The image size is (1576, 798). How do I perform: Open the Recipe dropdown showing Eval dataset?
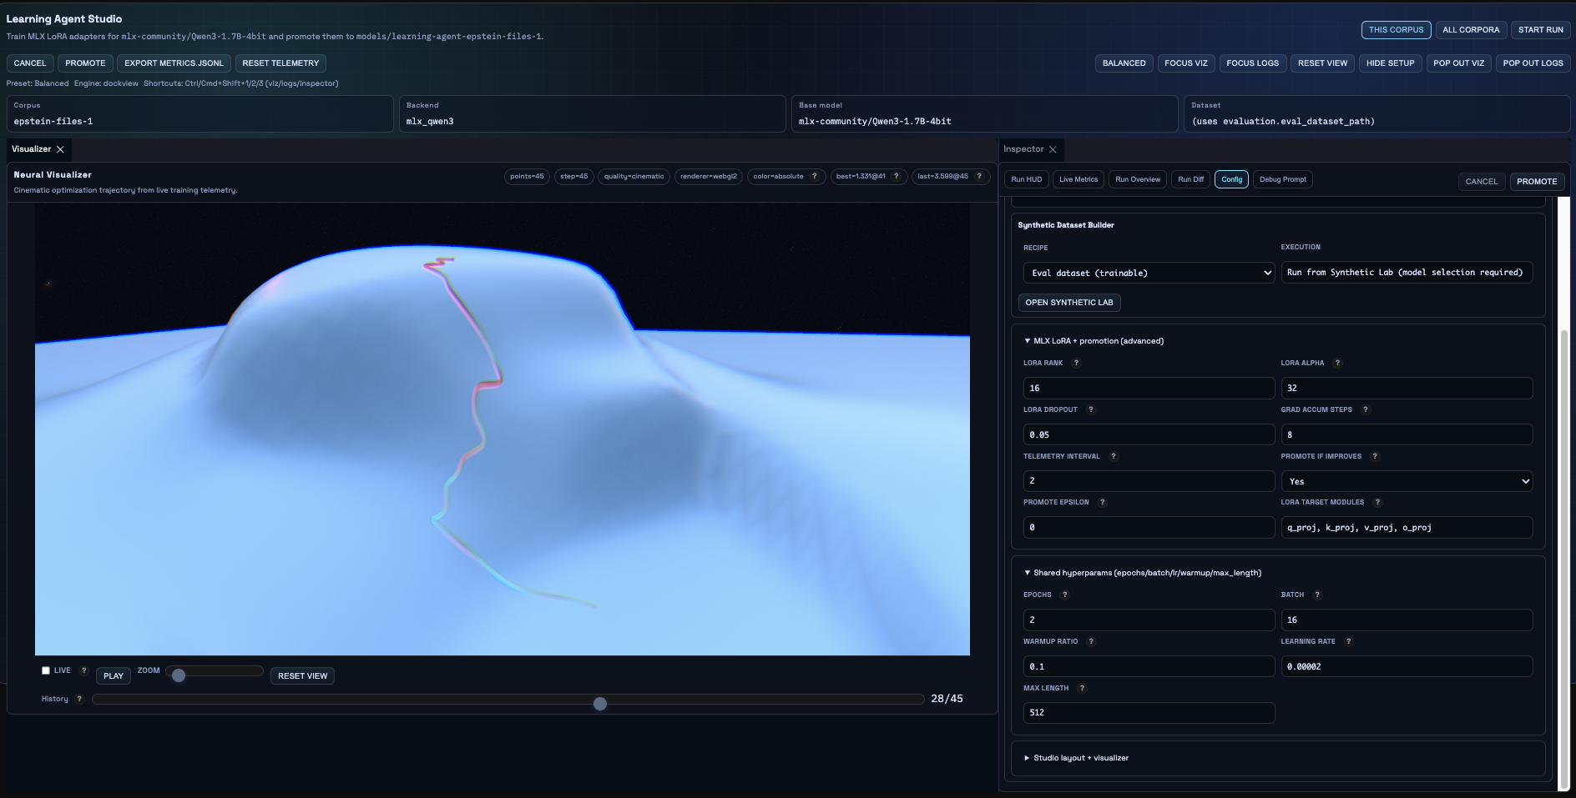(x=1149, y=273)
